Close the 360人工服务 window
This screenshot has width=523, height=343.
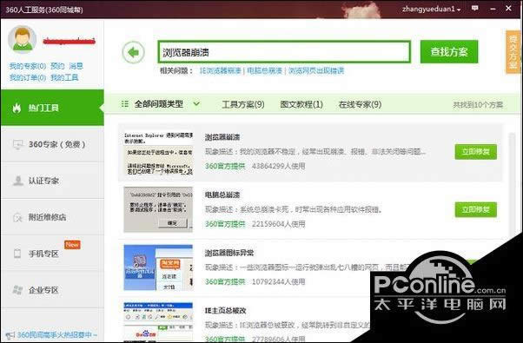click(508, 9)
